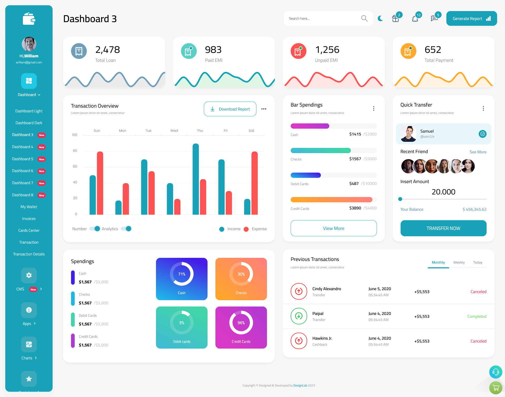505x397 pixels.
Task: Toggle the Analytics data switch off
Action: click(128, 228)
